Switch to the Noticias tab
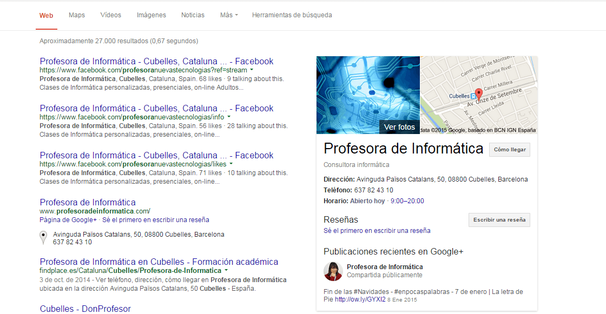The image size is (606, 314). [x=193, y=15]
